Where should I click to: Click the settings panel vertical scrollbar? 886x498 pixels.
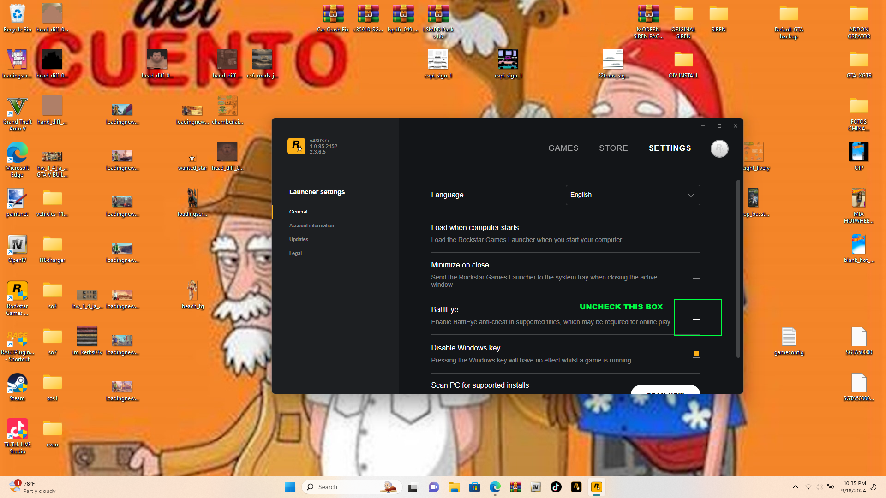point(738,267)
